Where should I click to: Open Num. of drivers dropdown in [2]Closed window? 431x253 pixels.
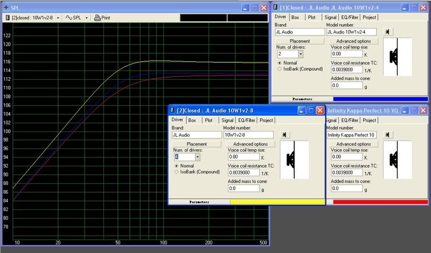(x=197, y=157)
